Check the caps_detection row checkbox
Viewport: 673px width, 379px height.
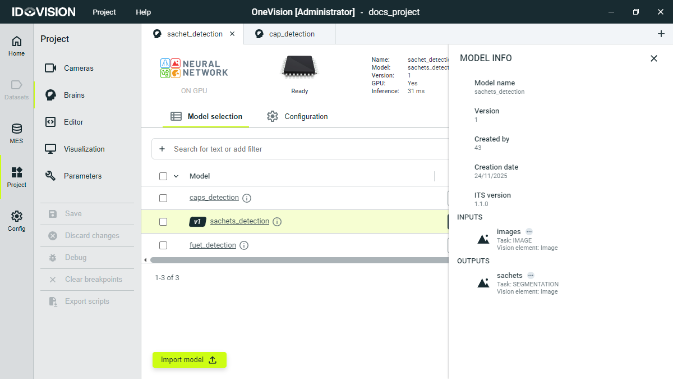coord(163,198)
